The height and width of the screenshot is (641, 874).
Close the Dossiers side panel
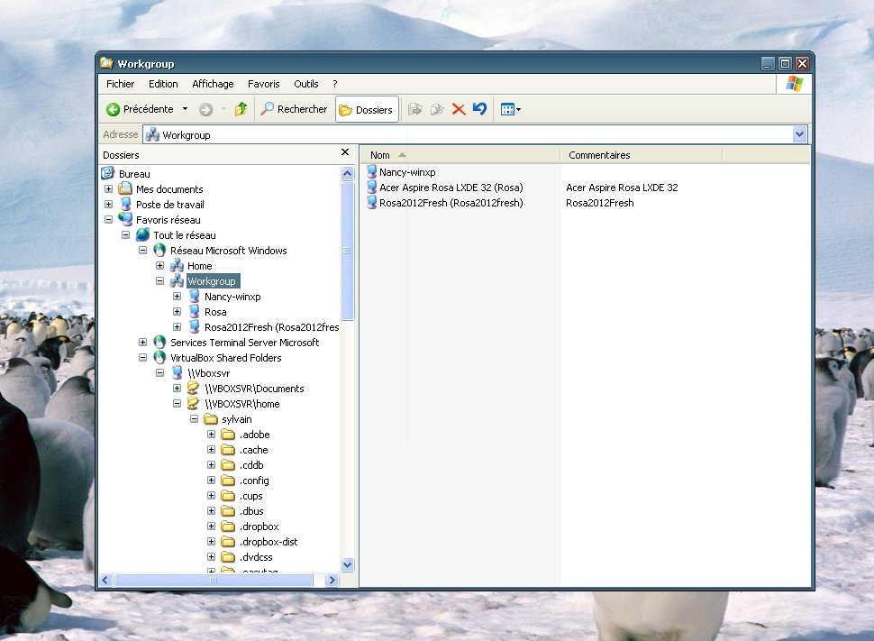(x=345, y=153)
